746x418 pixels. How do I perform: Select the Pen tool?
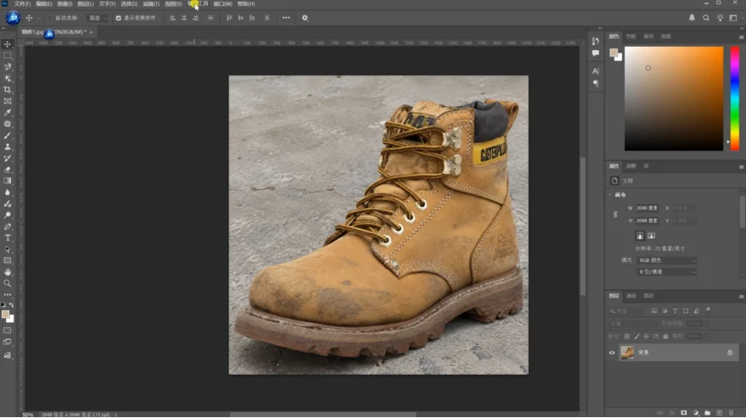click(8, 227)
